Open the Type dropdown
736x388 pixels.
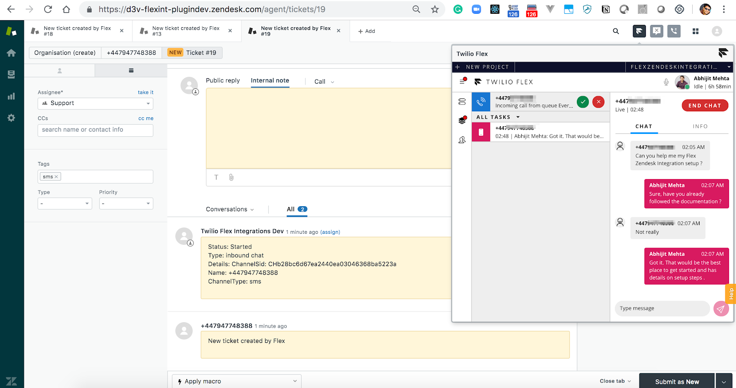(65, 203)
